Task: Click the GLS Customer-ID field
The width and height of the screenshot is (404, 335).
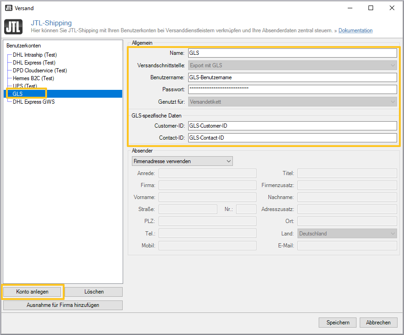Action: (292, 125)
